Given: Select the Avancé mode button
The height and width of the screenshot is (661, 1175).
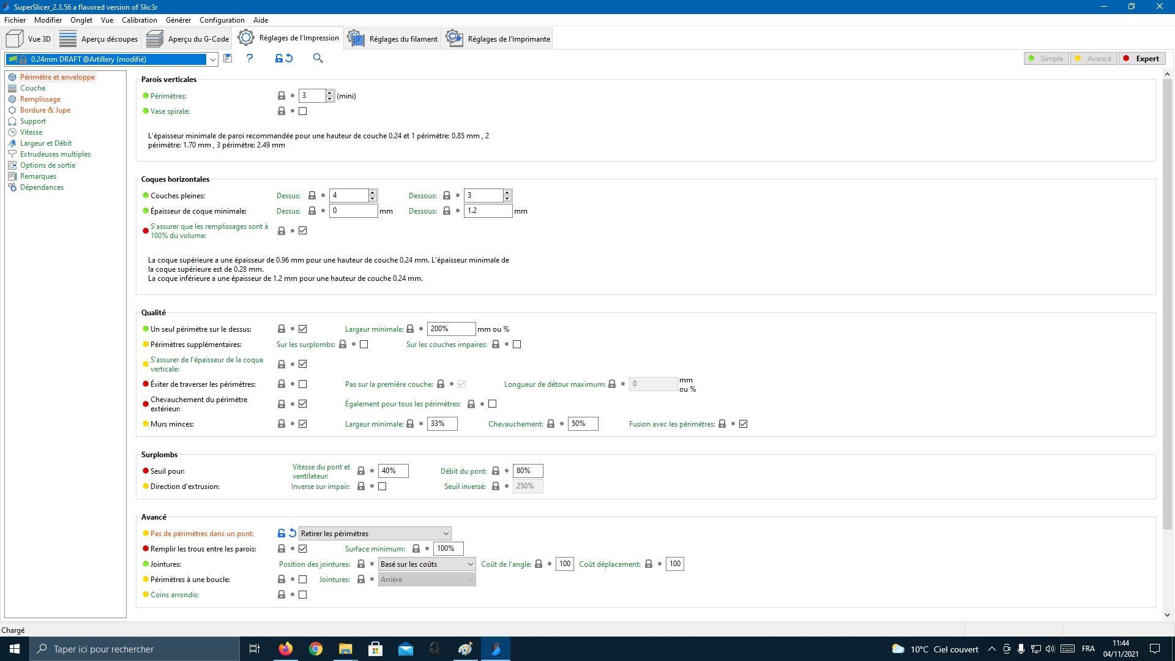Looking at the screenshot, I should [1094, 59].
